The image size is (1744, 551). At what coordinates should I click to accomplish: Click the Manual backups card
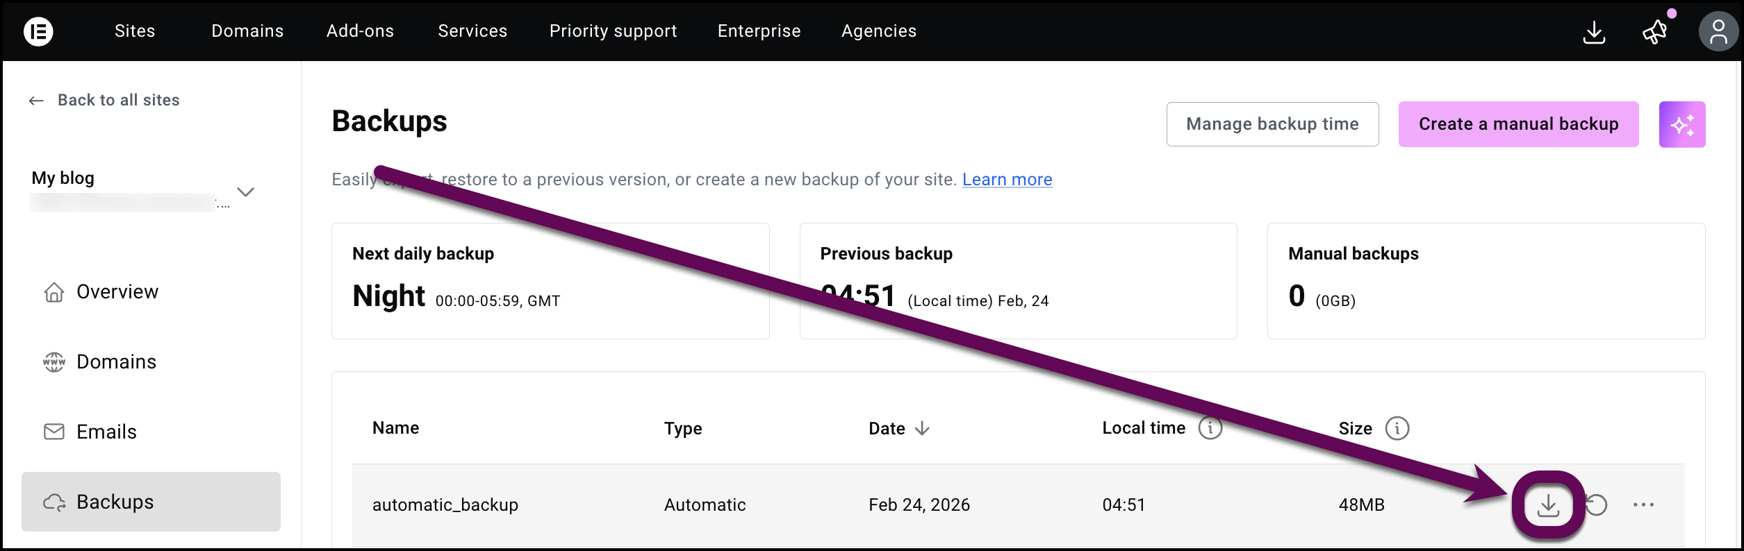pyautogui.click(x=1486, y=281)
